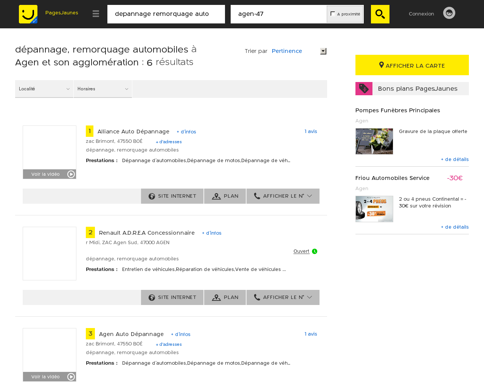
Task: Click the PagesJaunes smiley logo
Action: [x=28, y=14]
